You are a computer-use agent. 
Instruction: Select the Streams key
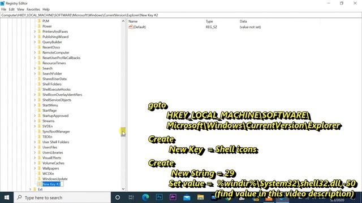[x=48, y=121]
